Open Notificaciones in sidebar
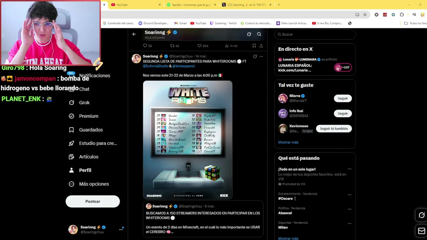The image size is (427, 240). click(94, 76)
